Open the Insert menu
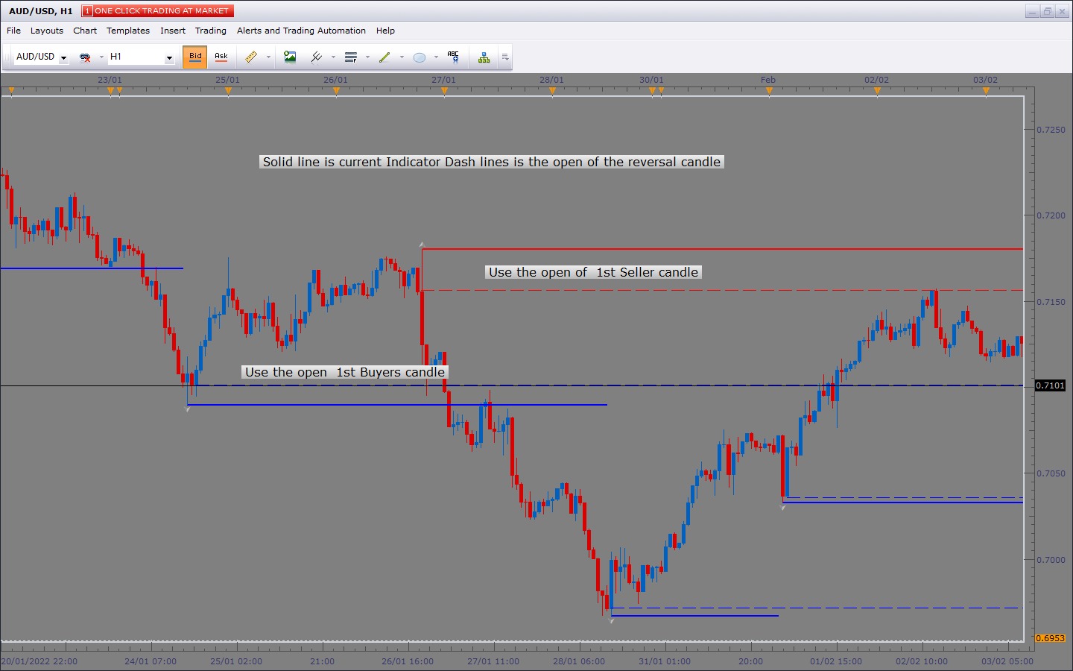The height and width of the screenshot is (671, 1073). coord(173,31)
